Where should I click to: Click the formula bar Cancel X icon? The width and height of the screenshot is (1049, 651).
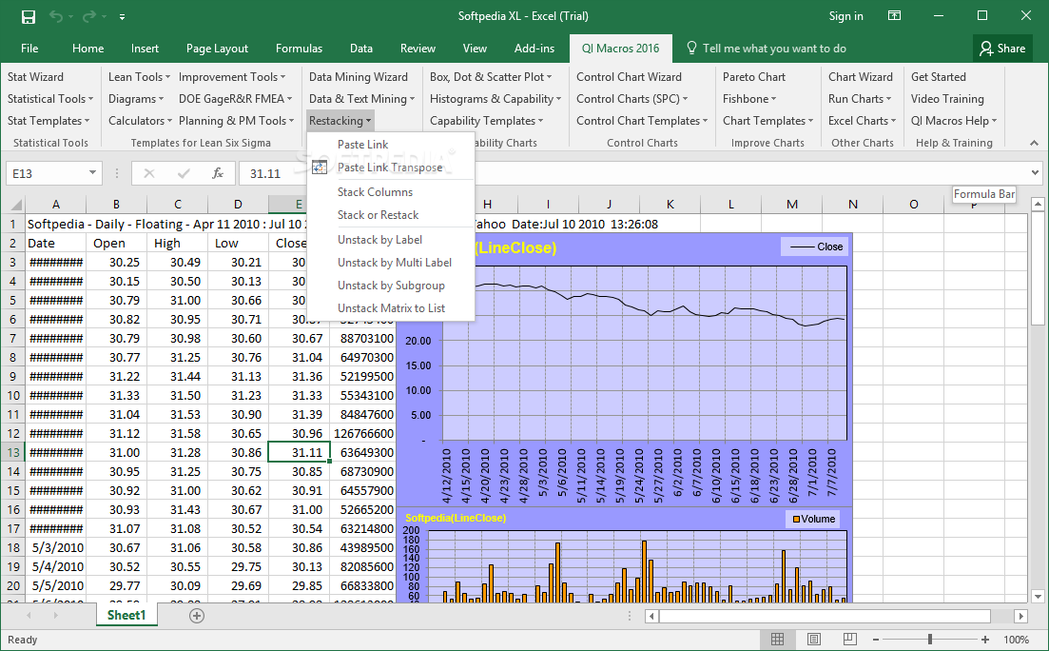click(x=149, y=173)
